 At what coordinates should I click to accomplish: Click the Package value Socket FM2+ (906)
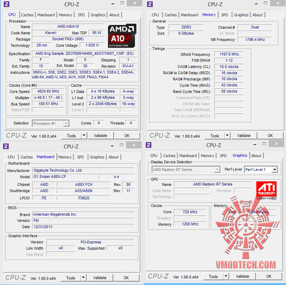tap(68, 39)
